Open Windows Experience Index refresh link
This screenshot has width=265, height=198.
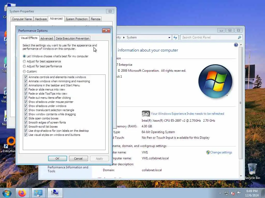pos(187,114)
